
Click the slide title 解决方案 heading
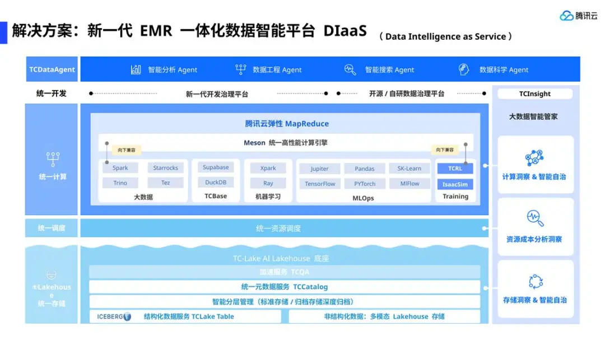point(189,31)
